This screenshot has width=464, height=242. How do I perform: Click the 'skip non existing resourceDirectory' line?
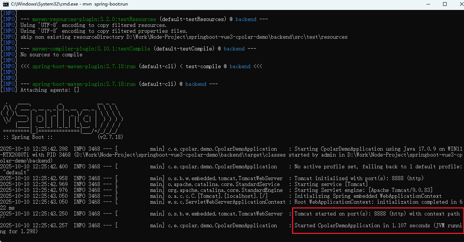184,37
